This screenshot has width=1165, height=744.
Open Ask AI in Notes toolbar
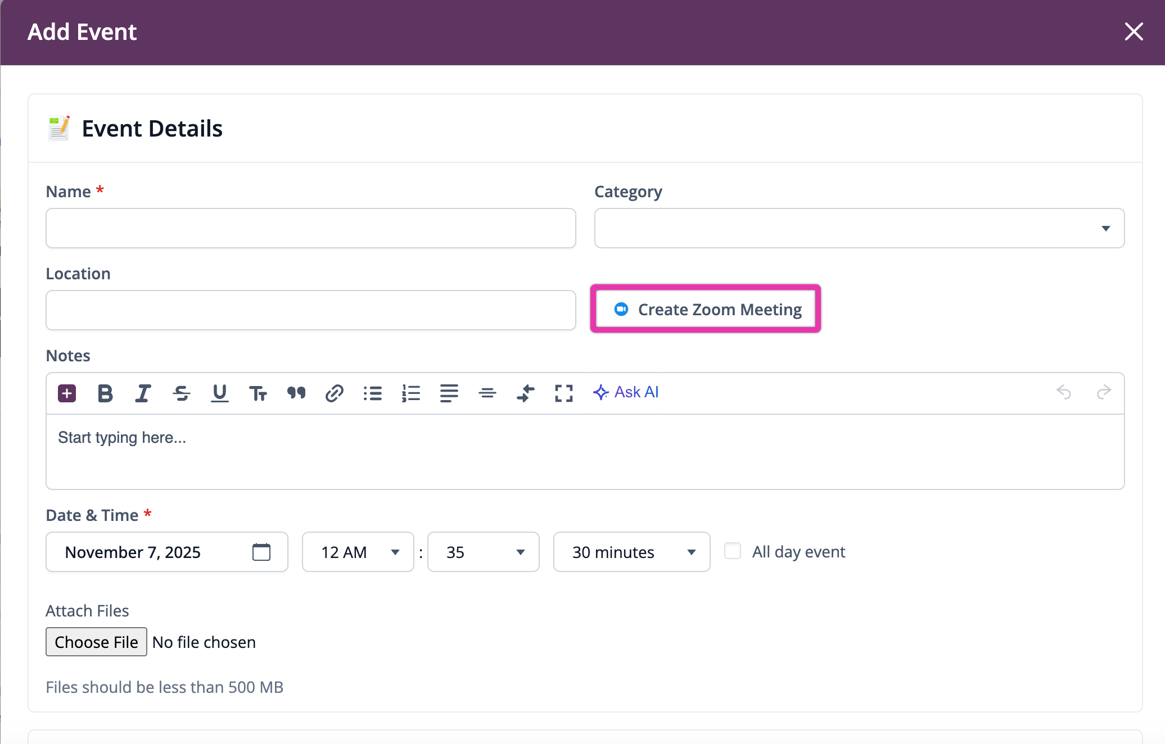[x=626, y=392]
